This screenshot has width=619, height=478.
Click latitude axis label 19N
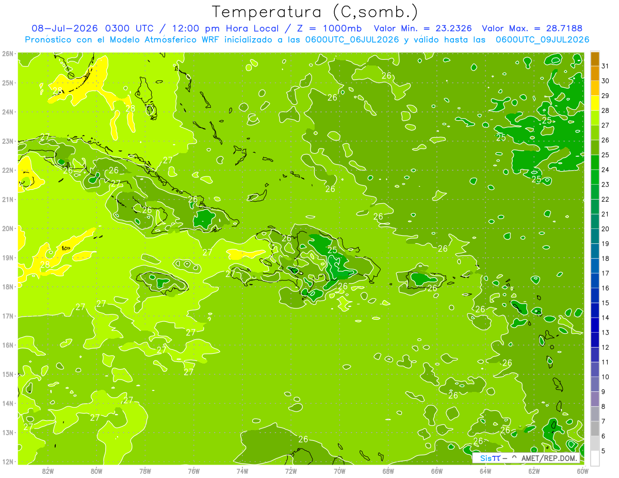(x=8, y=257)
